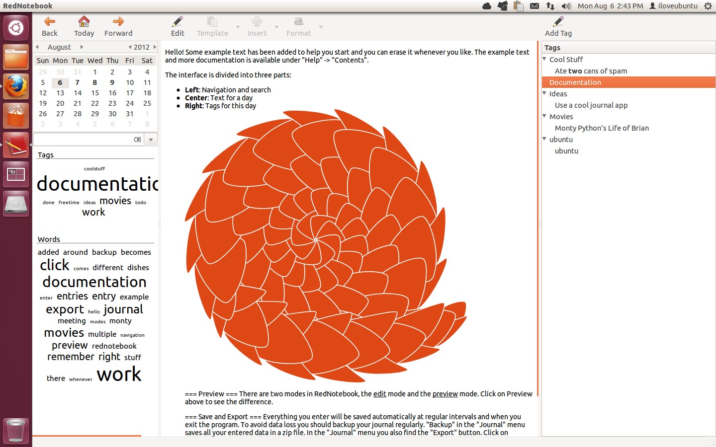Click the Add Tag pencil icon

[558, 21]
